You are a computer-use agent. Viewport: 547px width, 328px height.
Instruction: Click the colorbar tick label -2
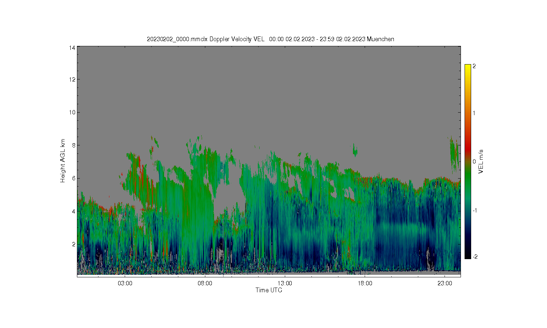click(x=474, y=257)
